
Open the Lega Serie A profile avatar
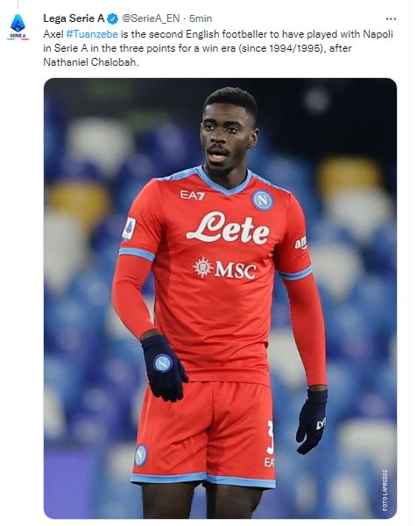tap(18, 27)
